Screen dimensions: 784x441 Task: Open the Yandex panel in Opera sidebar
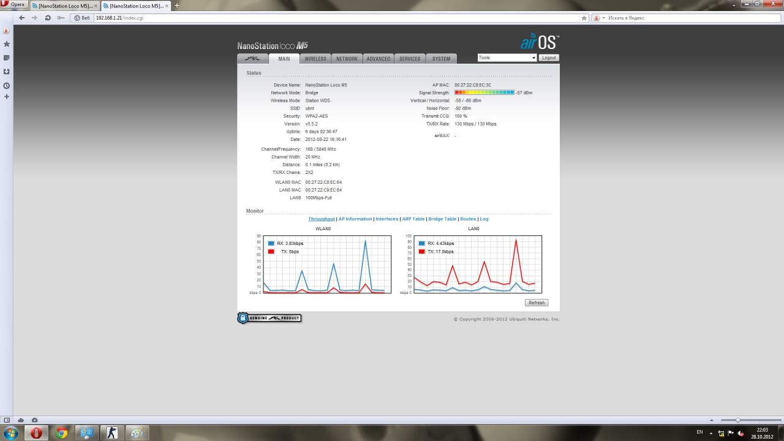coord(7,31)
